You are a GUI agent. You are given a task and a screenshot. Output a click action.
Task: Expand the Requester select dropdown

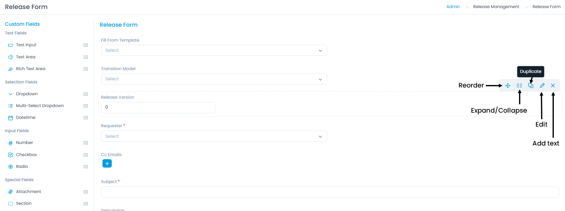214,136
